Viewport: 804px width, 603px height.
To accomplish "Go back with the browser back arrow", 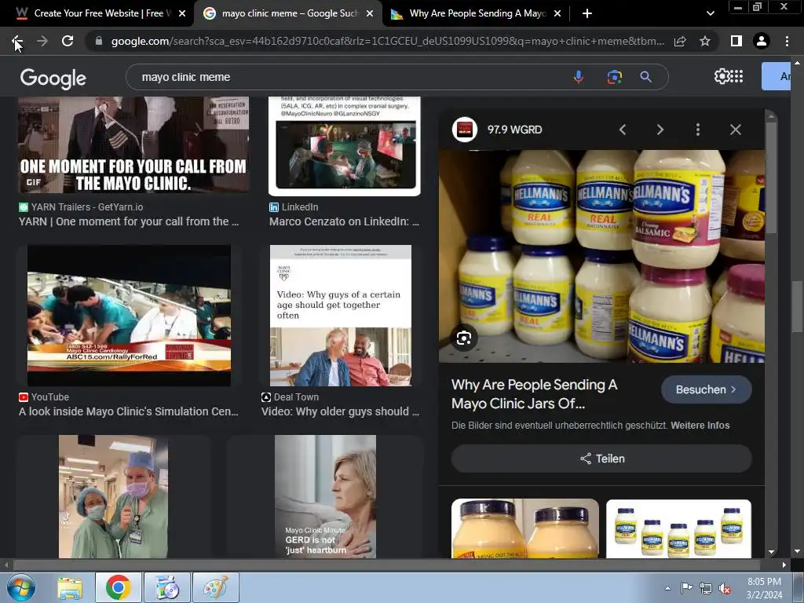I will coord(17,41).
